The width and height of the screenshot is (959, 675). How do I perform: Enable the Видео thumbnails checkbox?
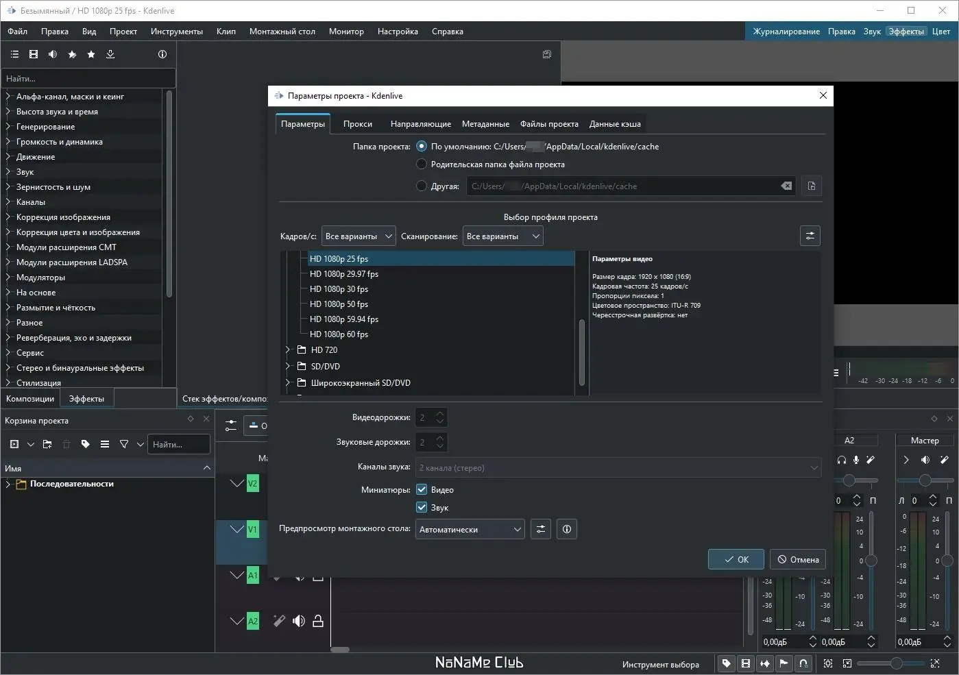pyautogui.click(x=422, y=490)
